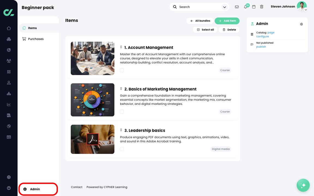Open the goals target icon in sidebar
The image size is (314, 196).
coord(9,50)
